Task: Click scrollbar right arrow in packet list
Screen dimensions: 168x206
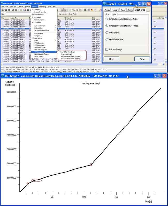Action: tap(163, 64)
